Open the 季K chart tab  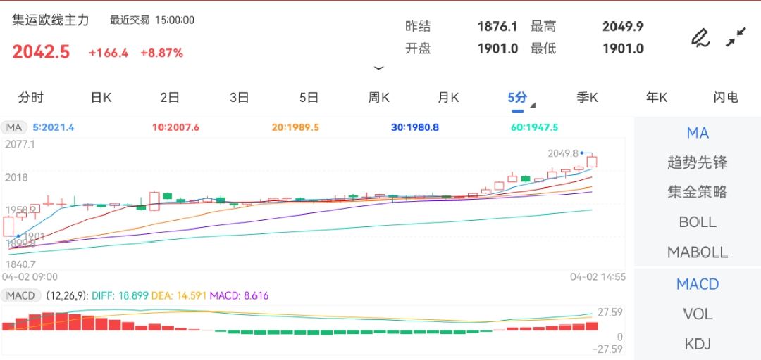click(587, 98)
